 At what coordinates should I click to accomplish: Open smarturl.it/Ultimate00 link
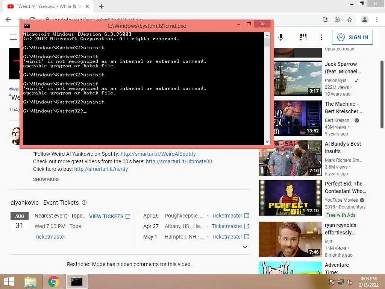pos(179,161)
